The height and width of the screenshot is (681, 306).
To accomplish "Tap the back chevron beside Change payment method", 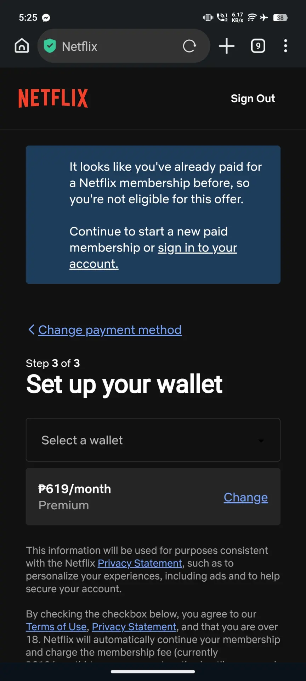I will tap(32, 330).
